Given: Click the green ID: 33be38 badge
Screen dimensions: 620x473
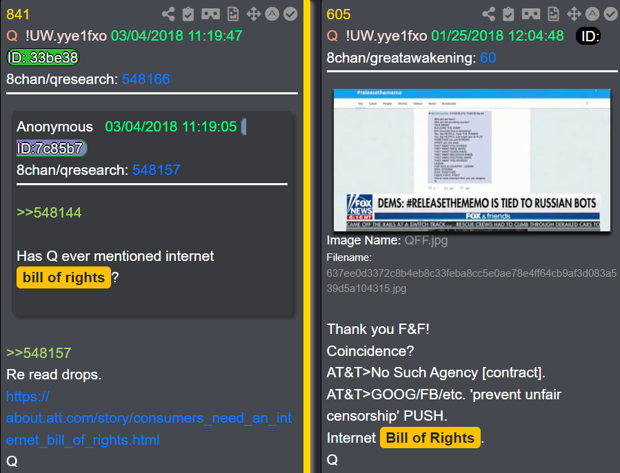Looking at the screenshot, I should click(43, 58).
